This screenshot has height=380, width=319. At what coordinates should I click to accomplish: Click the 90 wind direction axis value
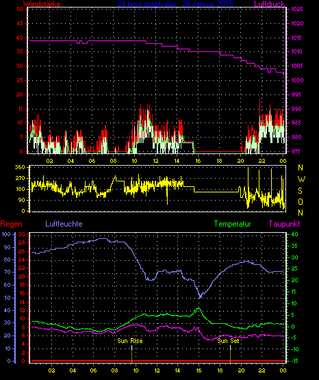tap(21, 200)
